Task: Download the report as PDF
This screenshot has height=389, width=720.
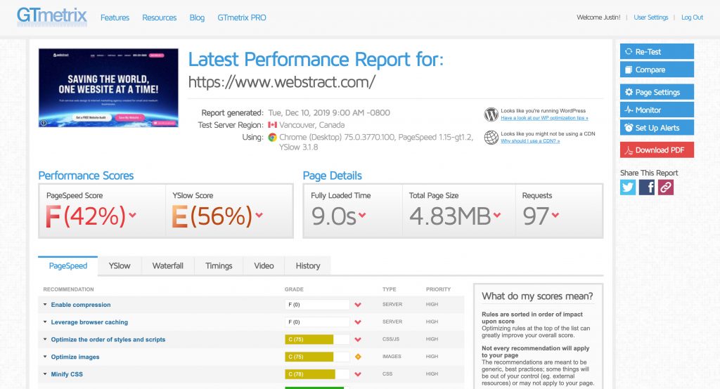Action: coord(657,150)
